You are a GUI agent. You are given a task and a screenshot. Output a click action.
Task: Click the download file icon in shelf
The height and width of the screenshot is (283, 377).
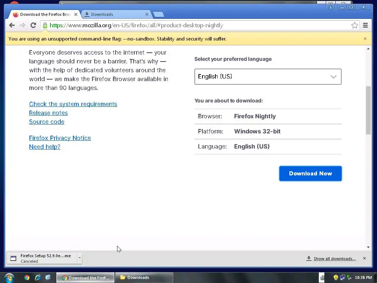(13, 258)
